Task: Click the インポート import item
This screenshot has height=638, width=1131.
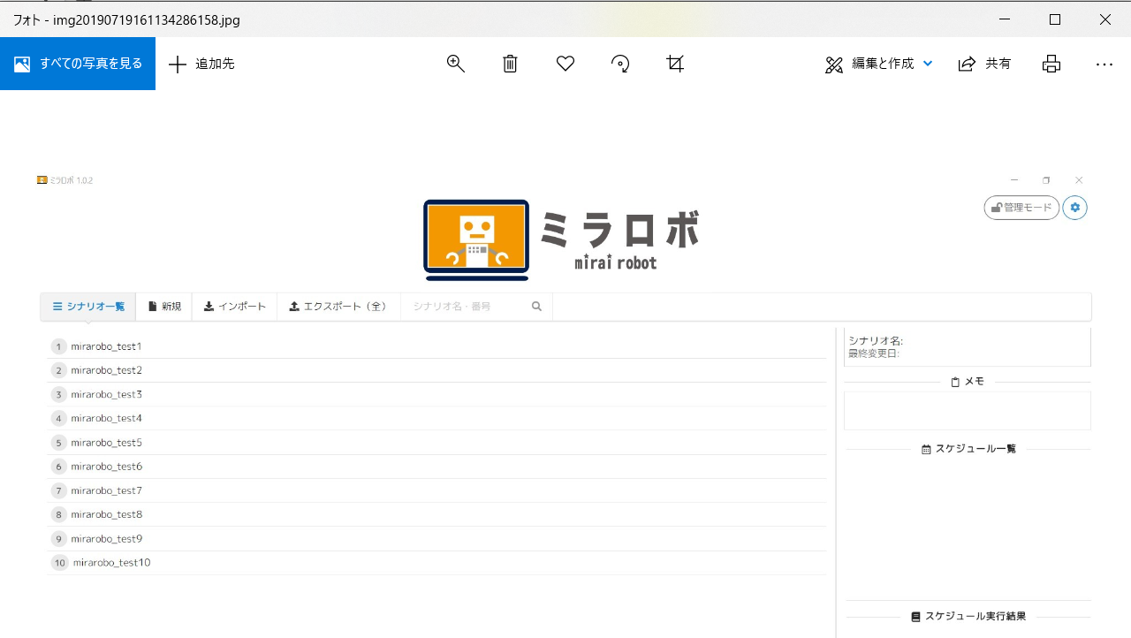Action: click(x=234, y=307)
